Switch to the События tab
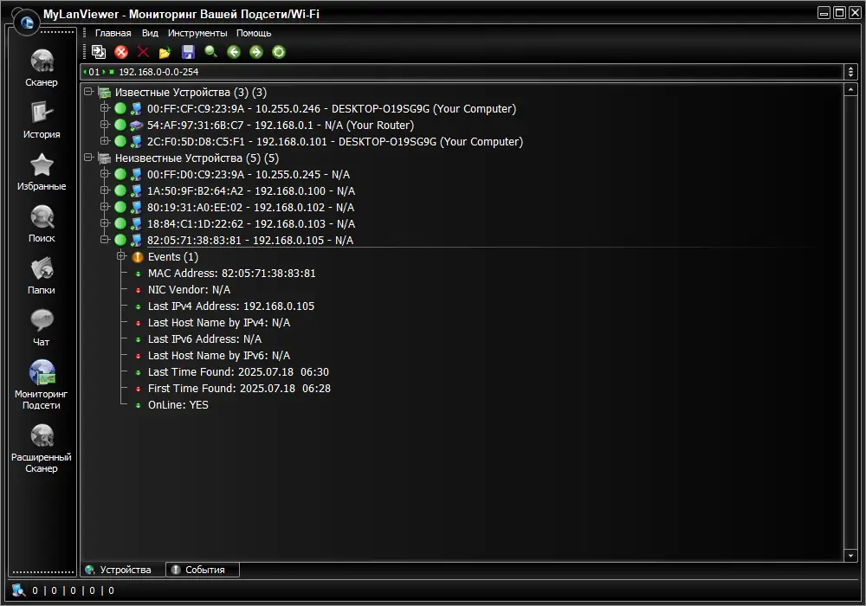This screenshot has height=606, width=866. pyautogui.click(x=202, y=570)
